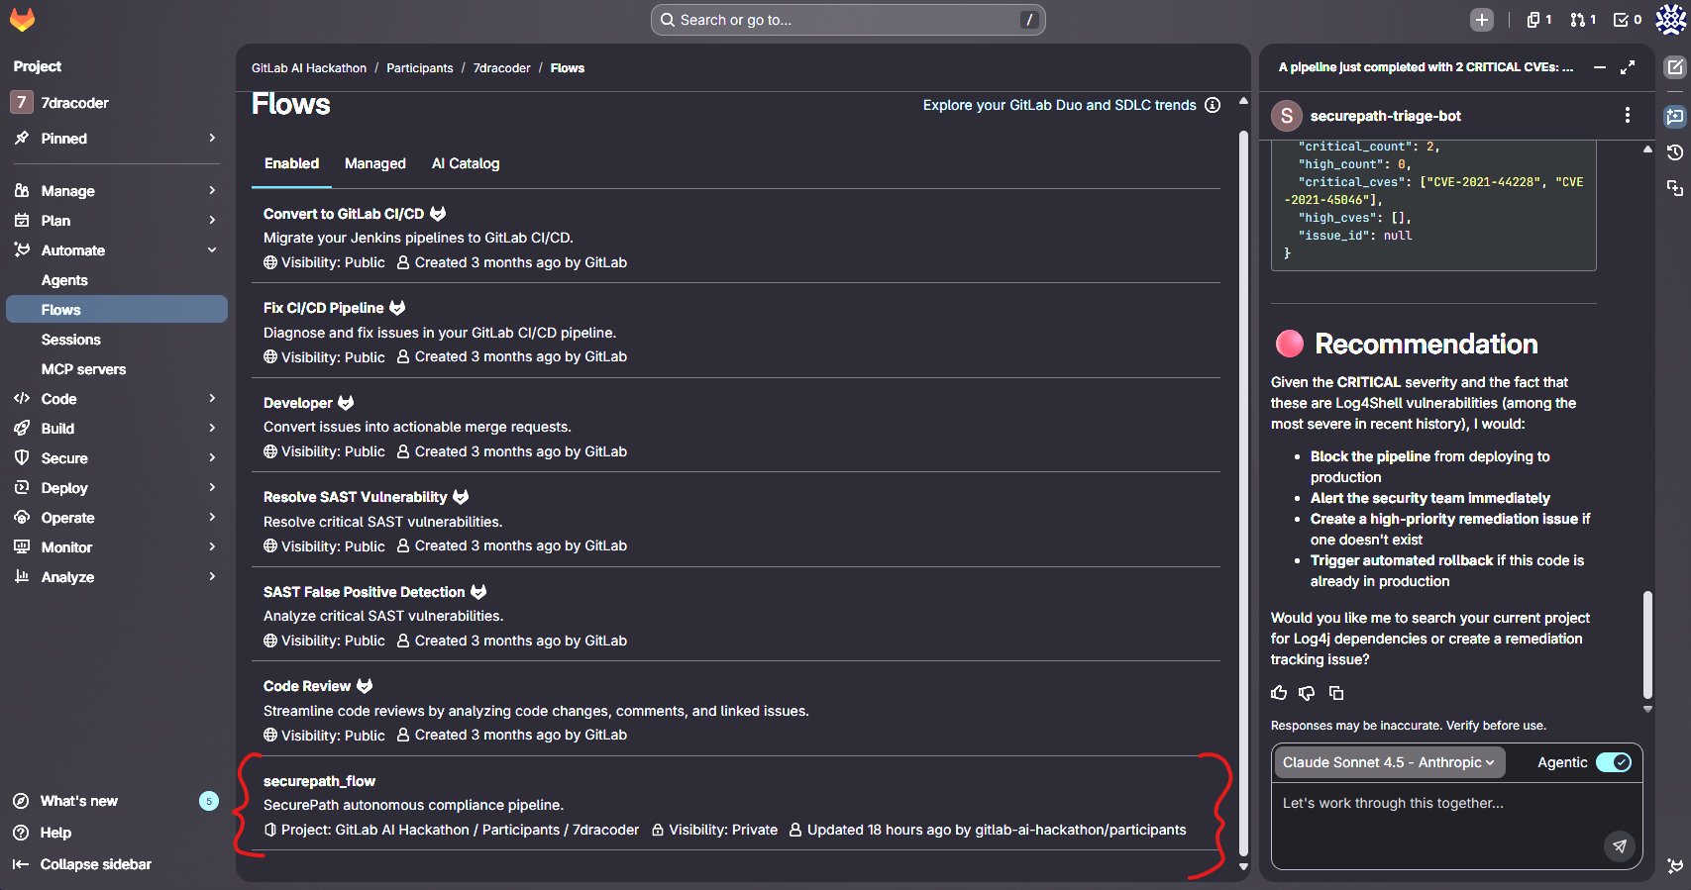
Task: Minimize the Duo chat panel
Action: (1599, 67)
